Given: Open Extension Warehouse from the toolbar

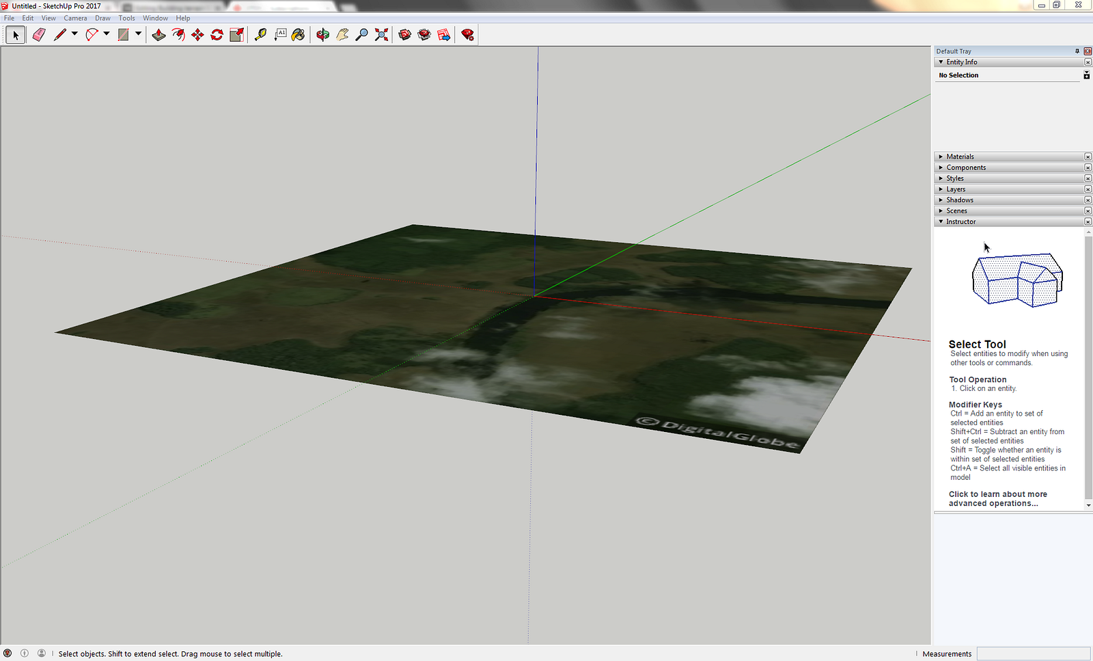Looking at the screenshot, I should click(424, 35).
